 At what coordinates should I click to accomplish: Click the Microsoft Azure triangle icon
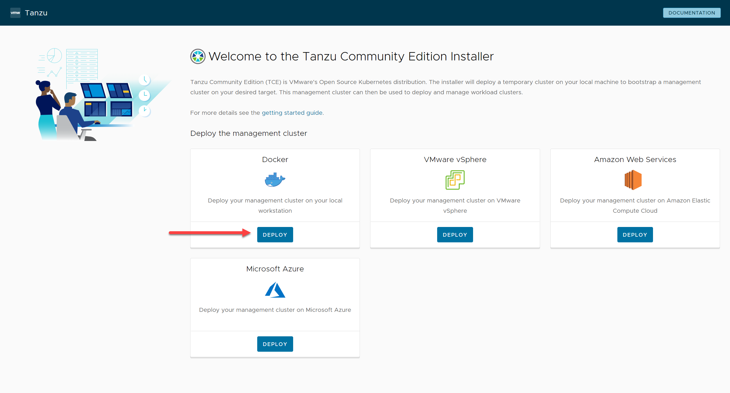tap(275, 290)
